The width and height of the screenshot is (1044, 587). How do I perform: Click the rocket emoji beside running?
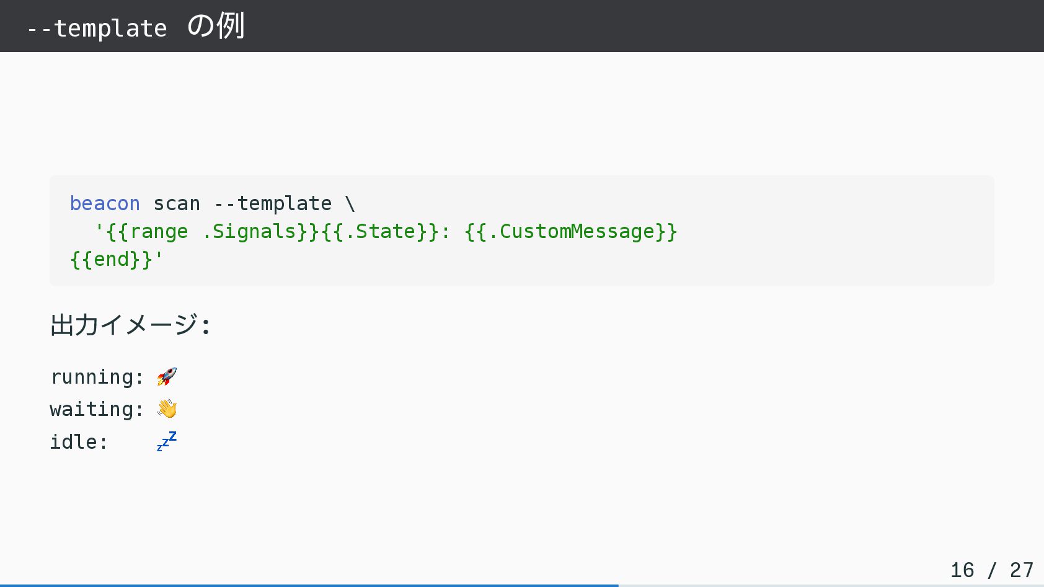(167, 376)
